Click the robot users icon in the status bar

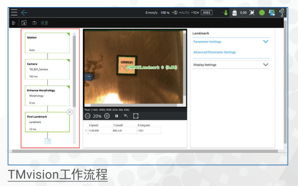272,12
